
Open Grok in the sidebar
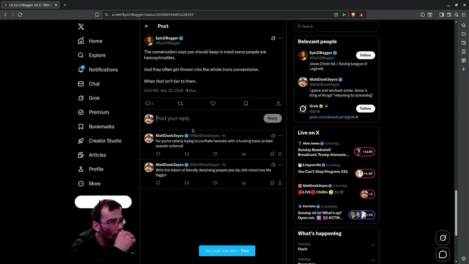(x=89, y=98)
